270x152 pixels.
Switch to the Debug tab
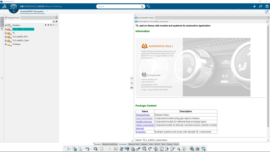[169, 144]
